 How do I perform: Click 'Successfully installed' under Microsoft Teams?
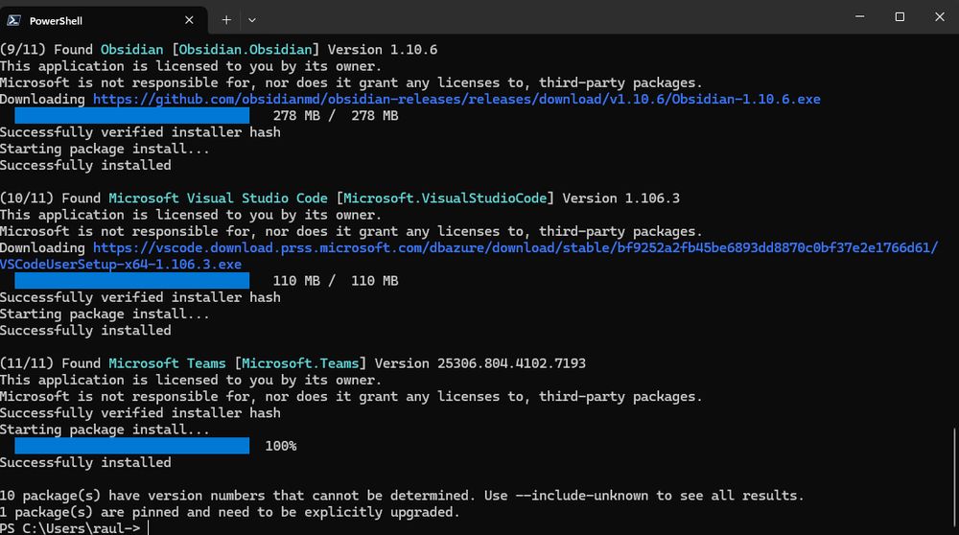(x=85, y=462)
